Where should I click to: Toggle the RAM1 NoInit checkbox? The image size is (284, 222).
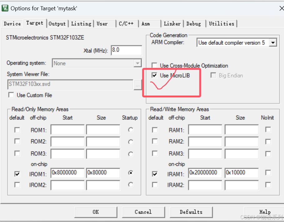pyautogui.click(x=268, y=130)
